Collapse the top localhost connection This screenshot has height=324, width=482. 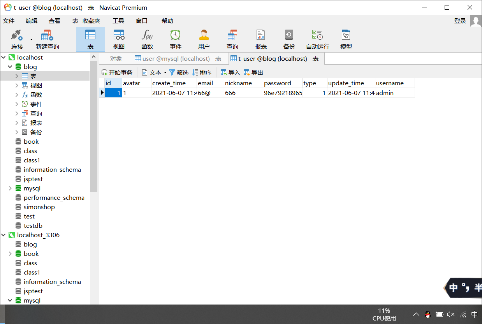click(4, 57)
